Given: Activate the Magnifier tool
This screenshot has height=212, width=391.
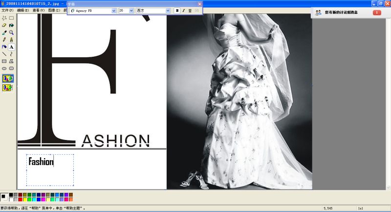Looking at the screenshot, I should pyautogui.click(x=11, y=32).
